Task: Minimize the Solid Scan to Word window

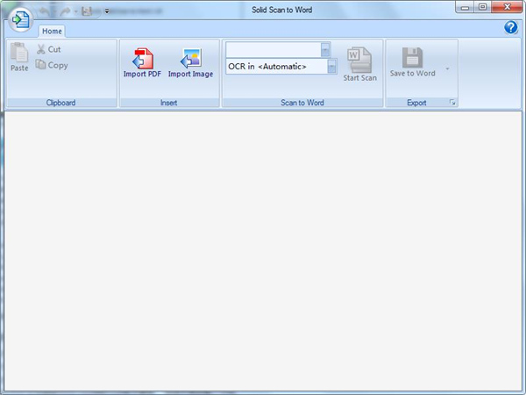Action: (x=465, y=7)
